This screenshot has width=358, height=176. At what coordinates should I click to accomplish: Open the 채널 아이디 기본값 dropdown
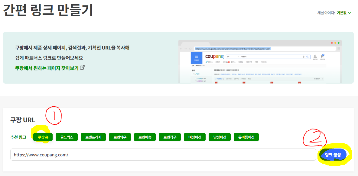pos(344,13)
